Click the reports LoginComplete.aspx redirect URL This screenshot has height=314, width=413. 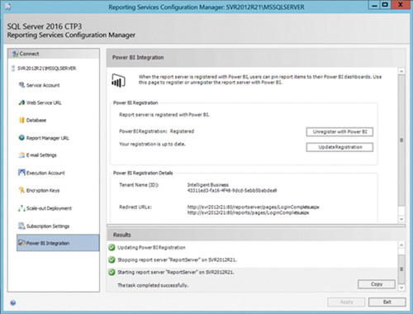coord(248,212)
